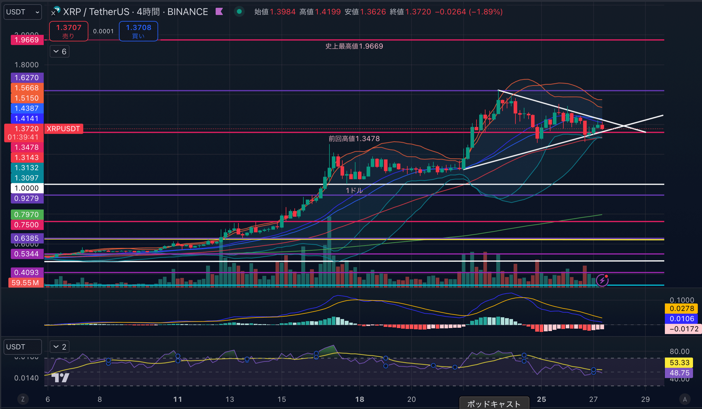Image resolution: width=702 pixels, height=409 pixels.
Task: Click the date label 18 on time axis
Action: pyautogui.click(x=360, y=399)
